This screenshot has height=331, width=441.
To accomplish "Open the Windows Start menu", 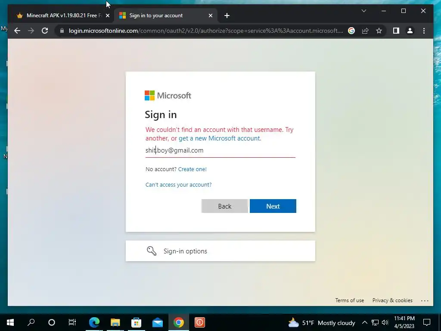I will pyautogui.click(x=10, y=322).
